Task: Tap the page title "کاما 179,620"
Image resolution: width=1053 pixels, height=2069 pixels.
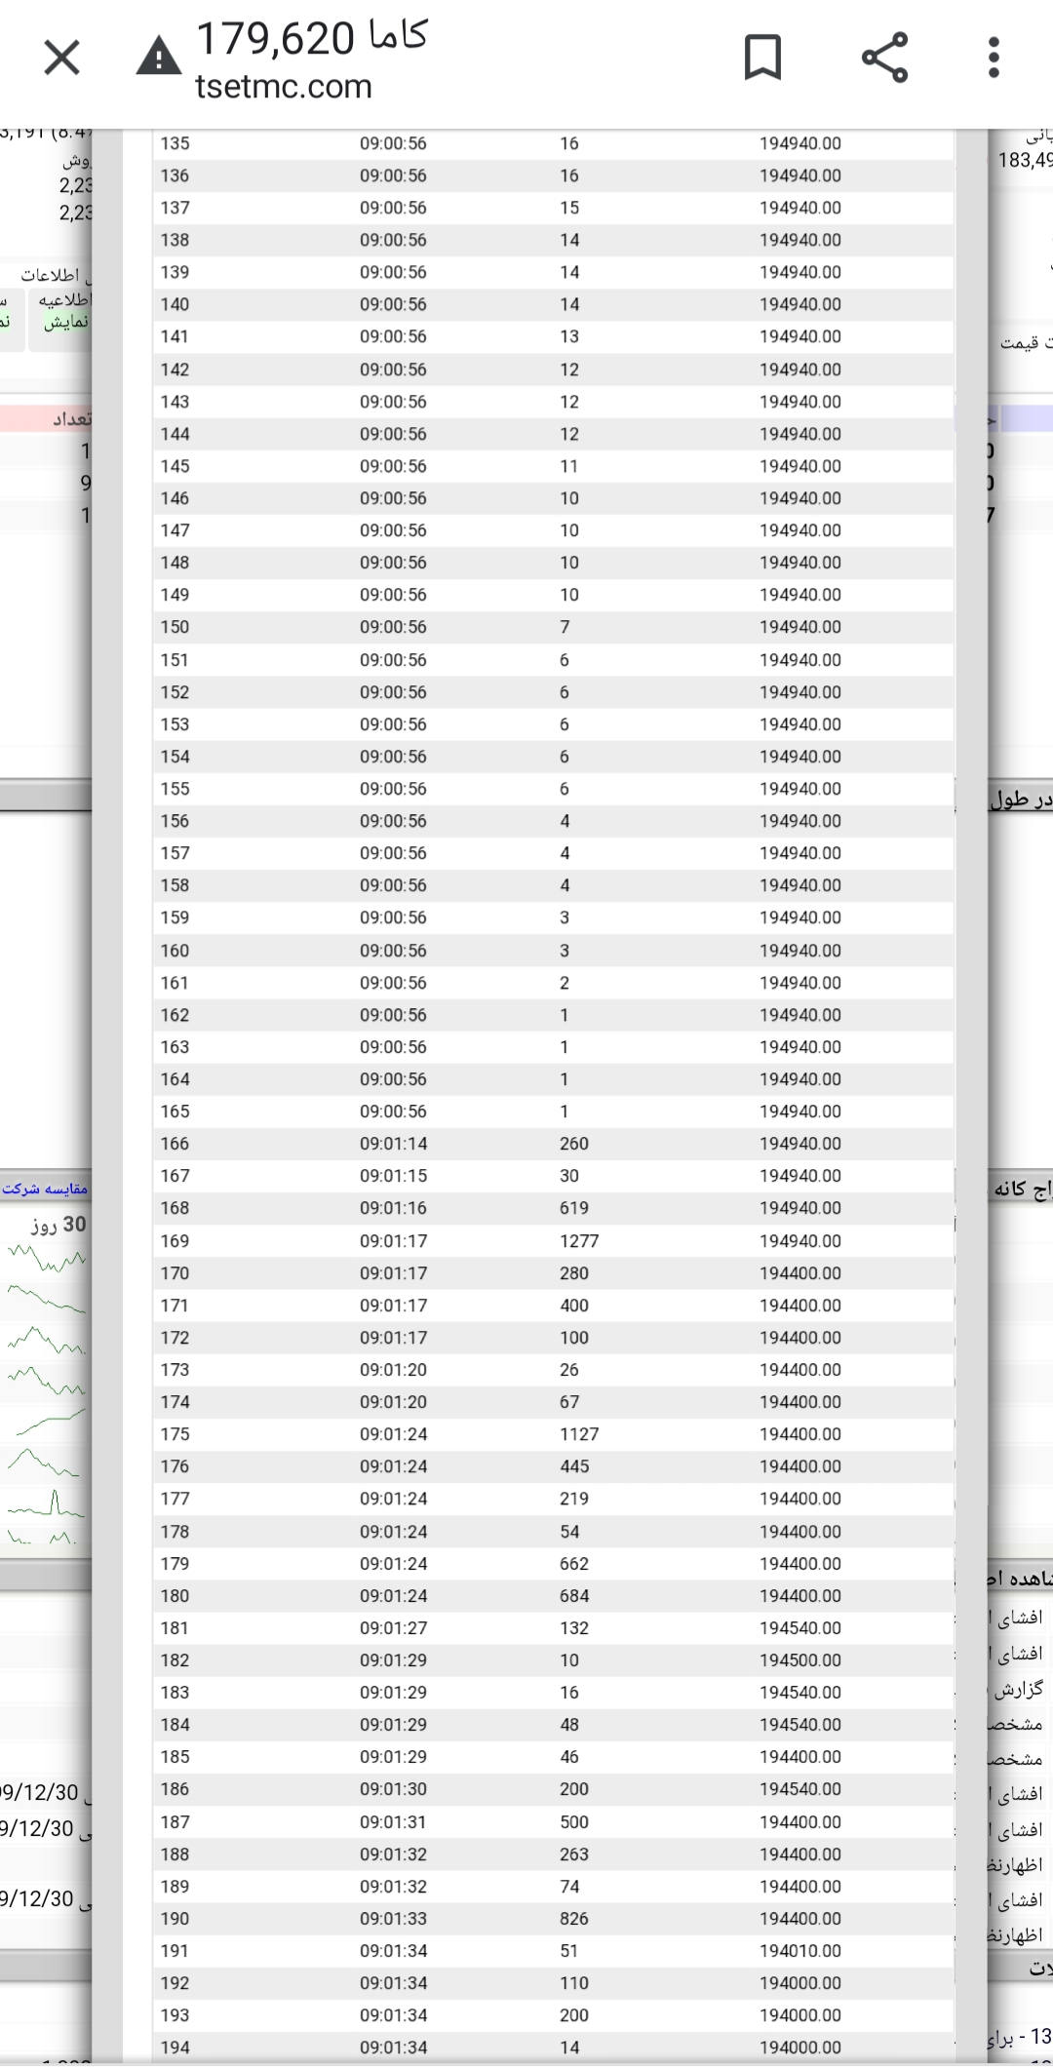Action: pos(311,38)
